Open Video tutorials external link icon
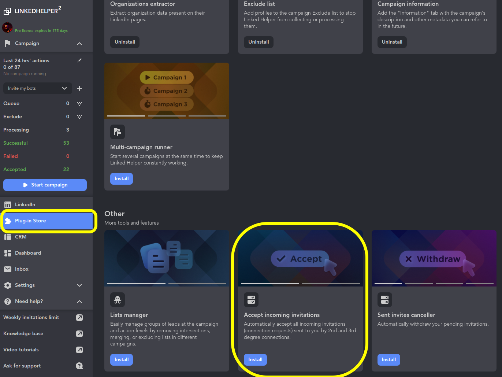 pos(79,350)
